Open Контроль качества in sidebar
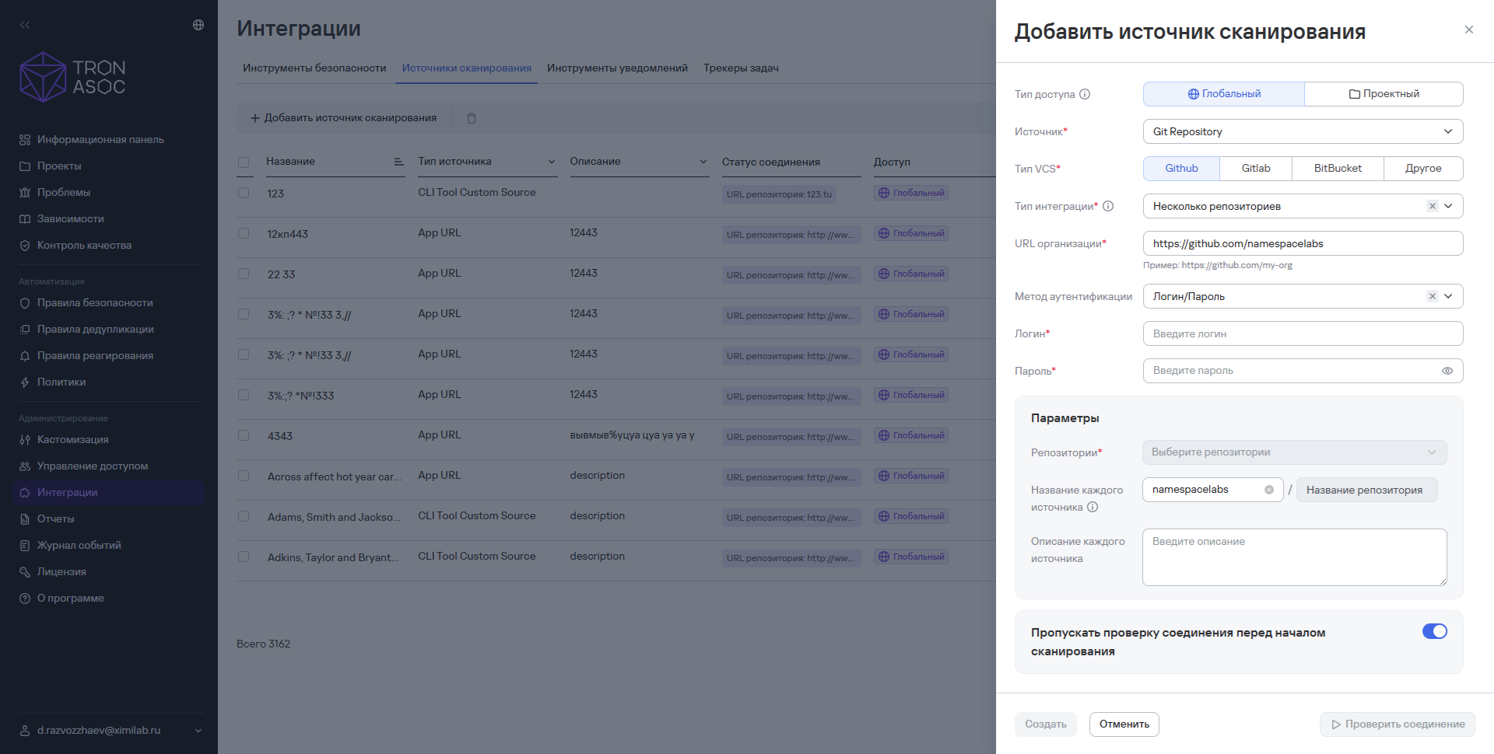 (84, 246)
